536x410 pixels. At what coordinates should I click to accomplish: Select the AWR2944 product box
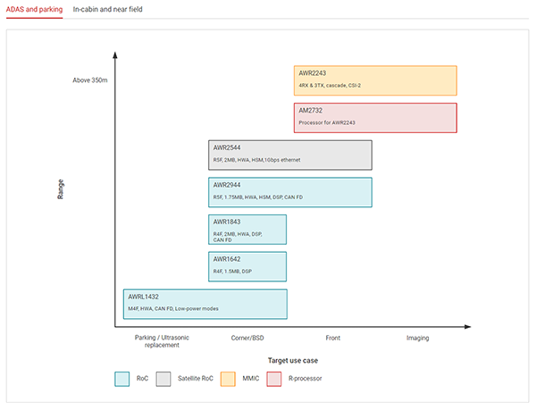(289, 192)
